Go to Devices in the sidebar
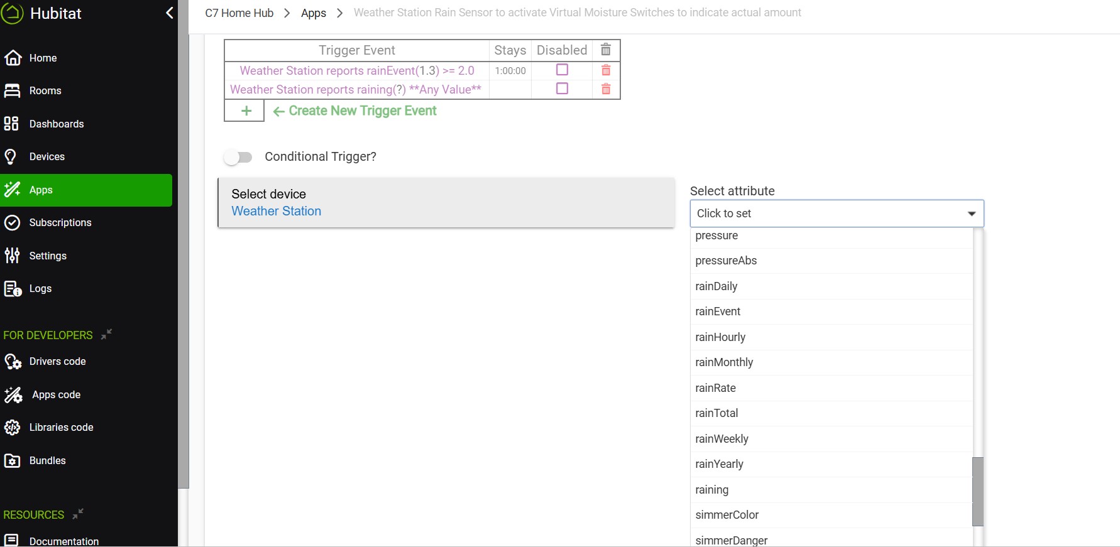Screen dimensions: 1120x547 [47, 156]
